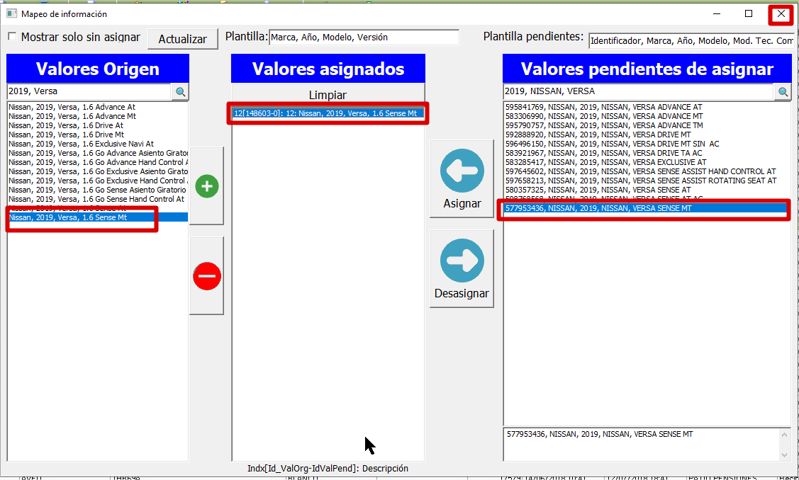This screenshot has width=799, height=480.
Task: Click the Limpiar button
Action: coord(328,94)
